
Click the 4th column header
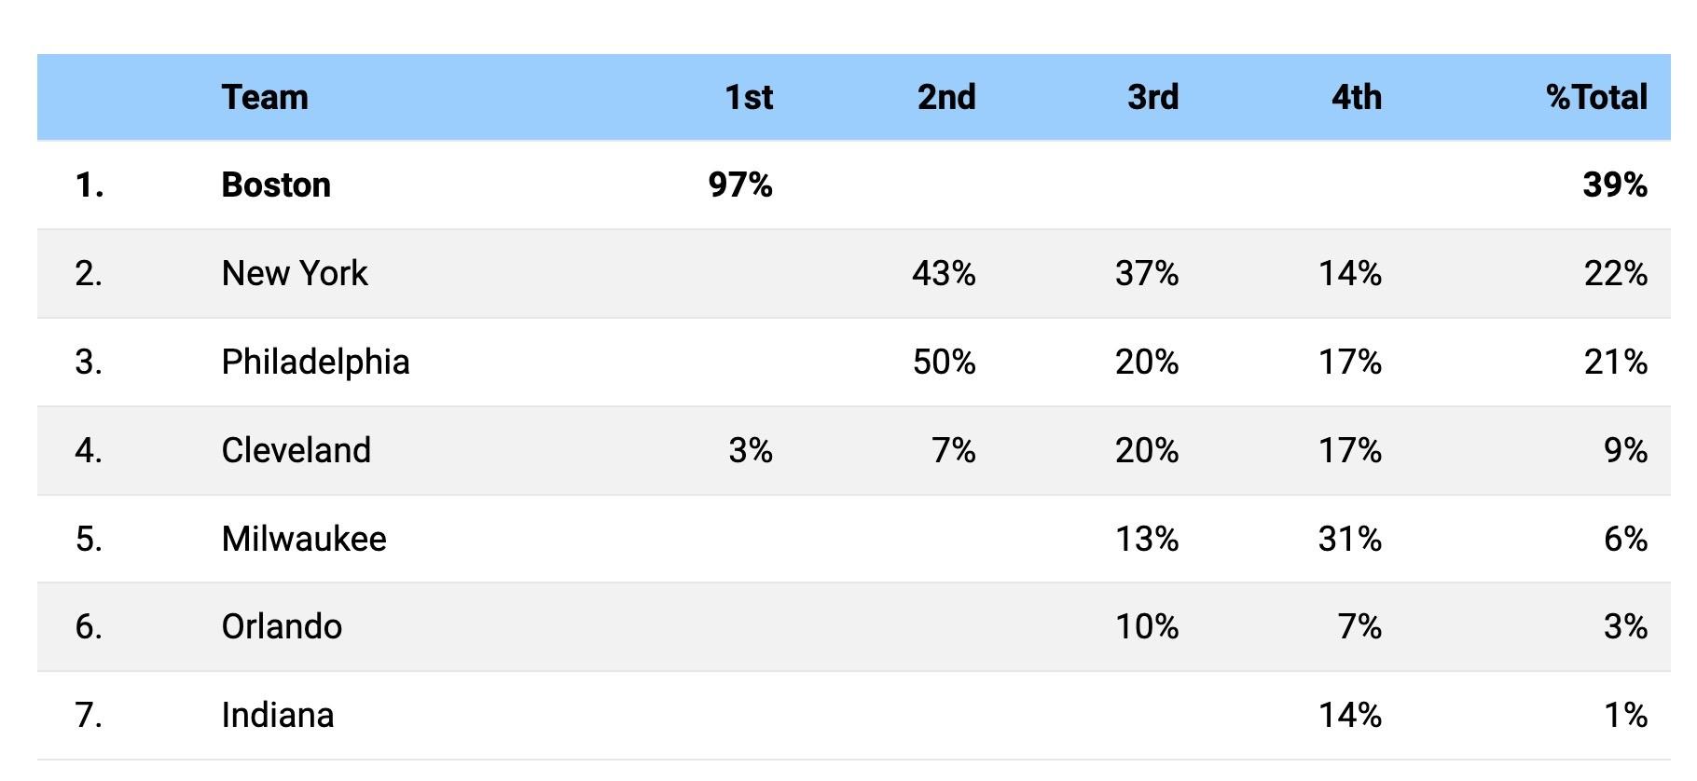click(1356, 97)
